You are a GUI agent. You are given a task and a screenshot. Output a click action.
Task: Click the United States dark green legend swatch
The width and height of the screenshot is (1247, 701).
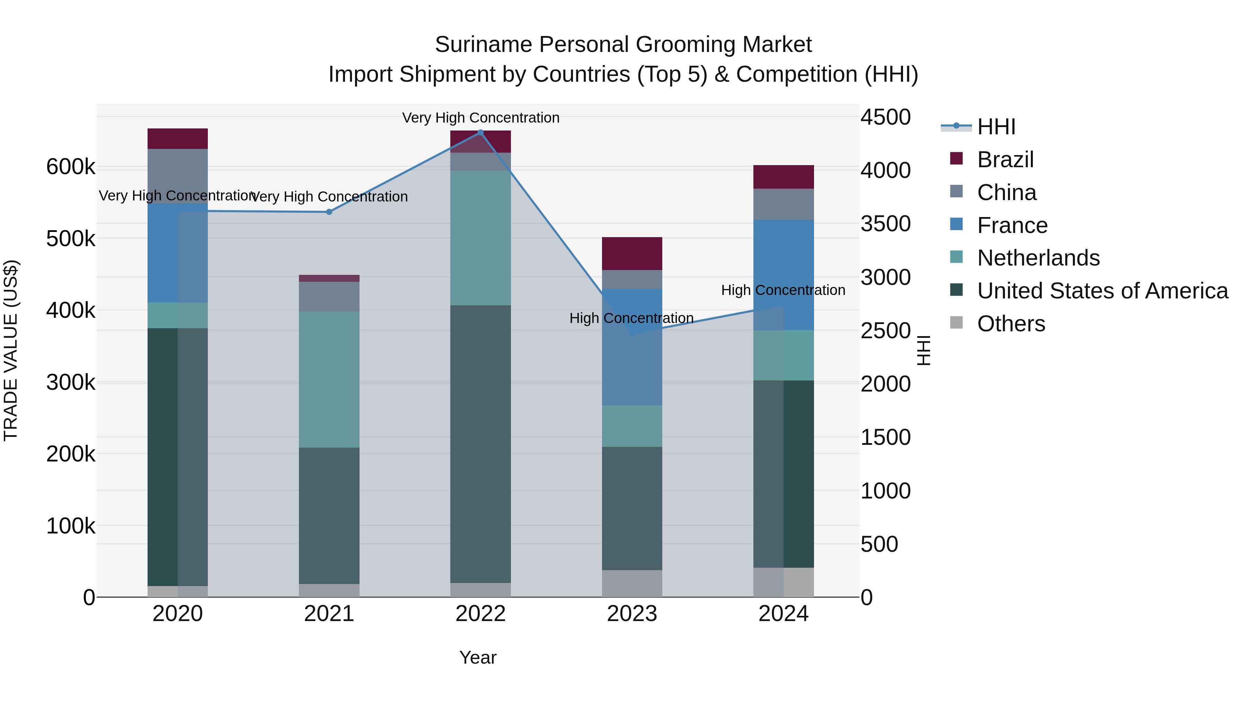click(956, 289)
